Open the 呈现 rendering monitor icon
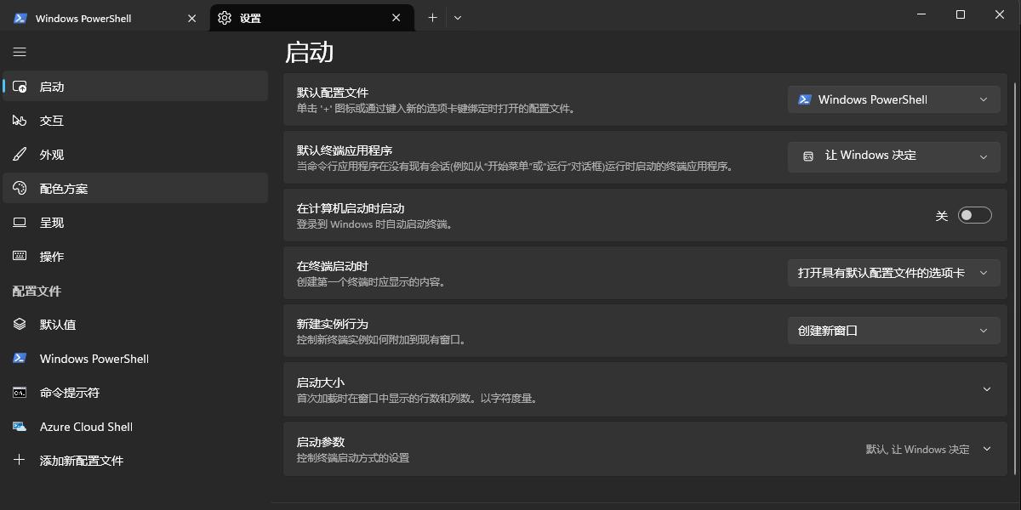 tap(20, 223)
